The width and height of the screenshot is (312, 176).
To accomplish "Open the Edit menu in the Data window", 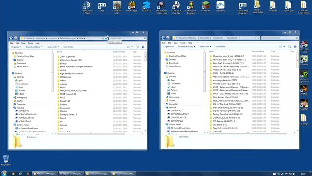I will point(18,43).
